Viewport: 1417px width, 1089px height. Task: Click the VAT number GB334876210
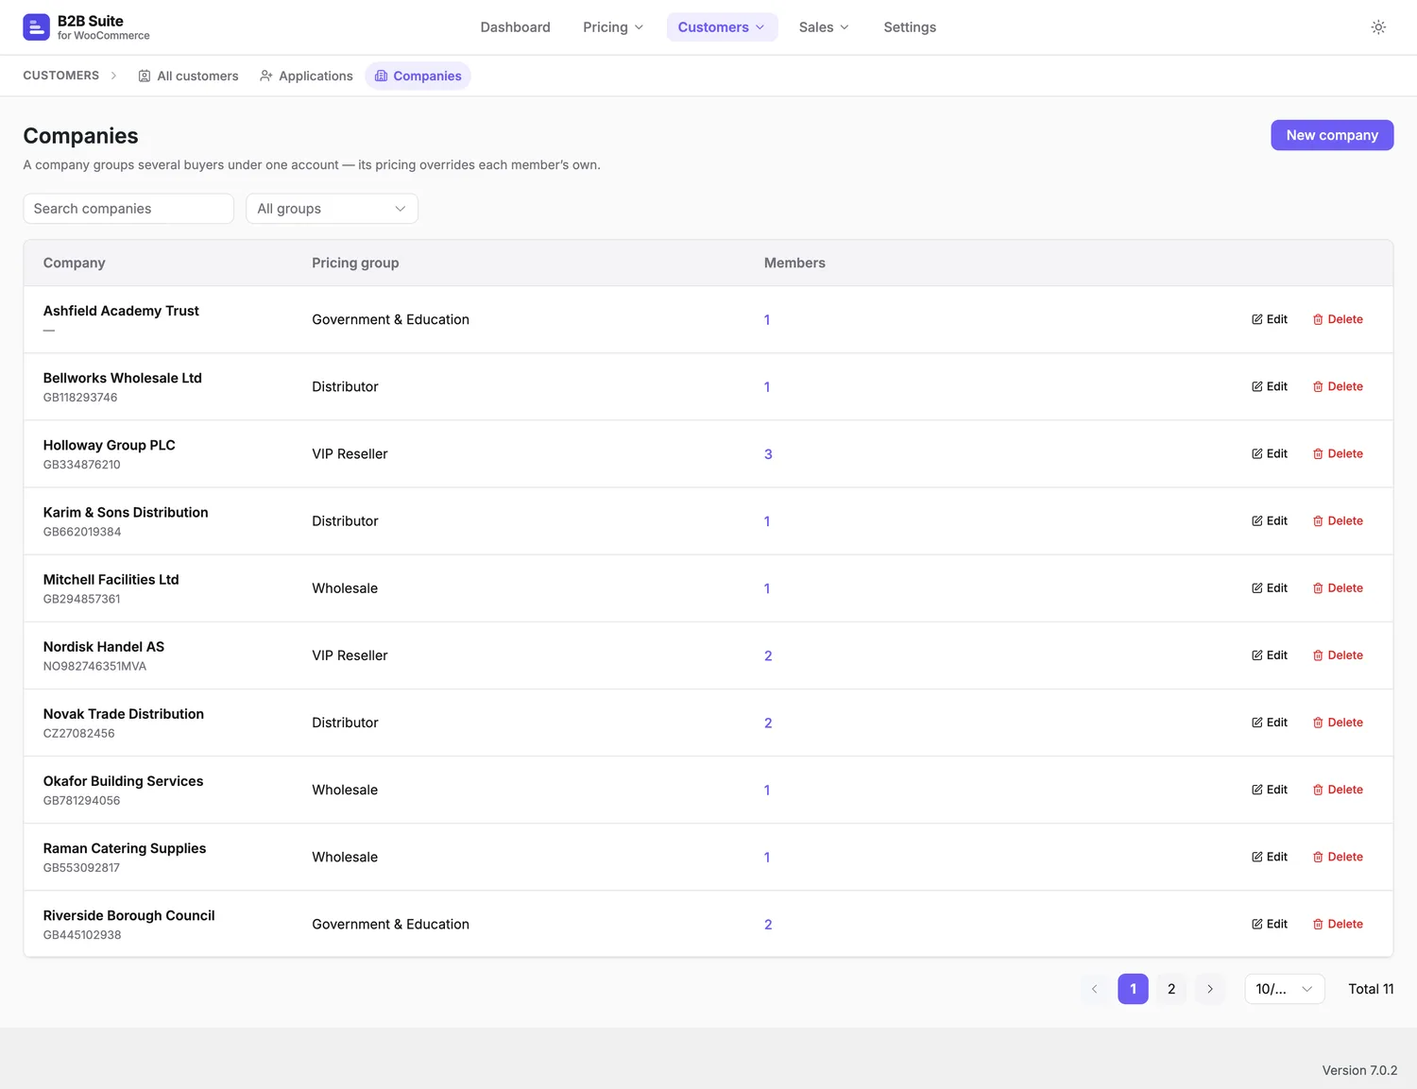click(x=82, y=465)
